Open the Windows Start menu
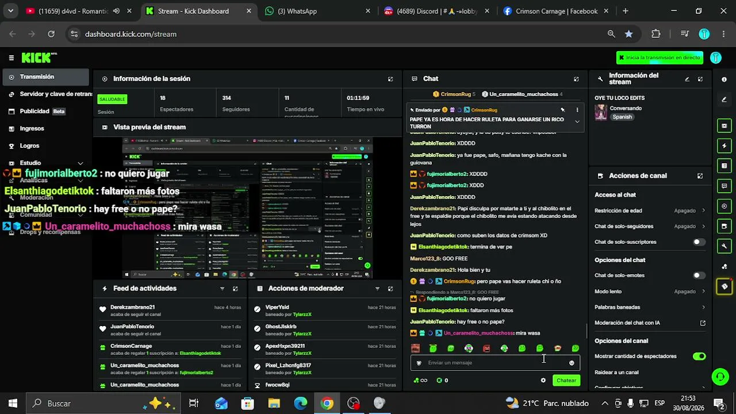This screenshot has height=414, width=736. pyautogui.click(x=13, y=404)
